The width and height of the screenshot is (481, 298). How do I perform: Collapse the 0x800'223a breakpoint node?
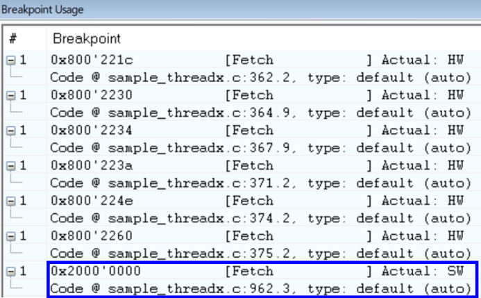click(10, 165)
